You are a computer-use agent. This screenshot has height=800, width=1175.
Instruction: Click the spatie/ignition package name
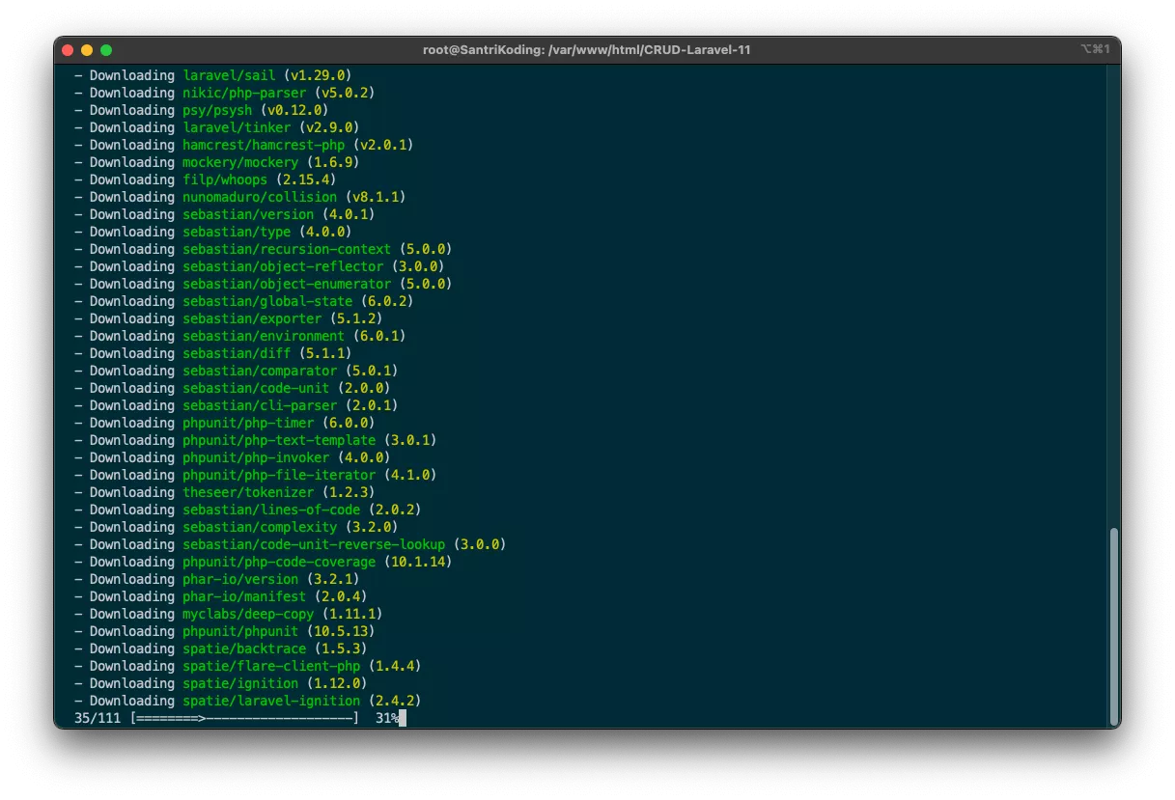coord(240,683)
